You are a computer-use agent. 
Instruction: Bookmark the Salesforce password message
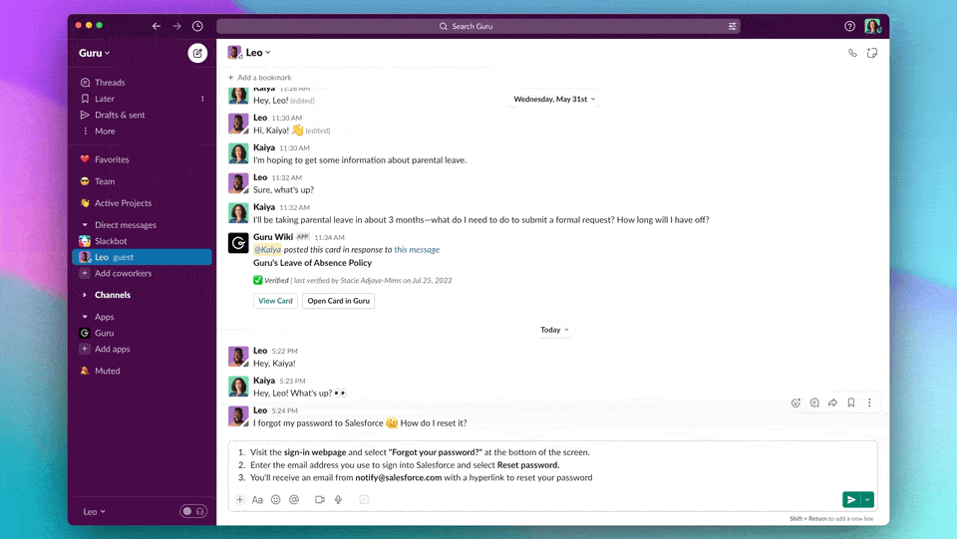[850, 403]
